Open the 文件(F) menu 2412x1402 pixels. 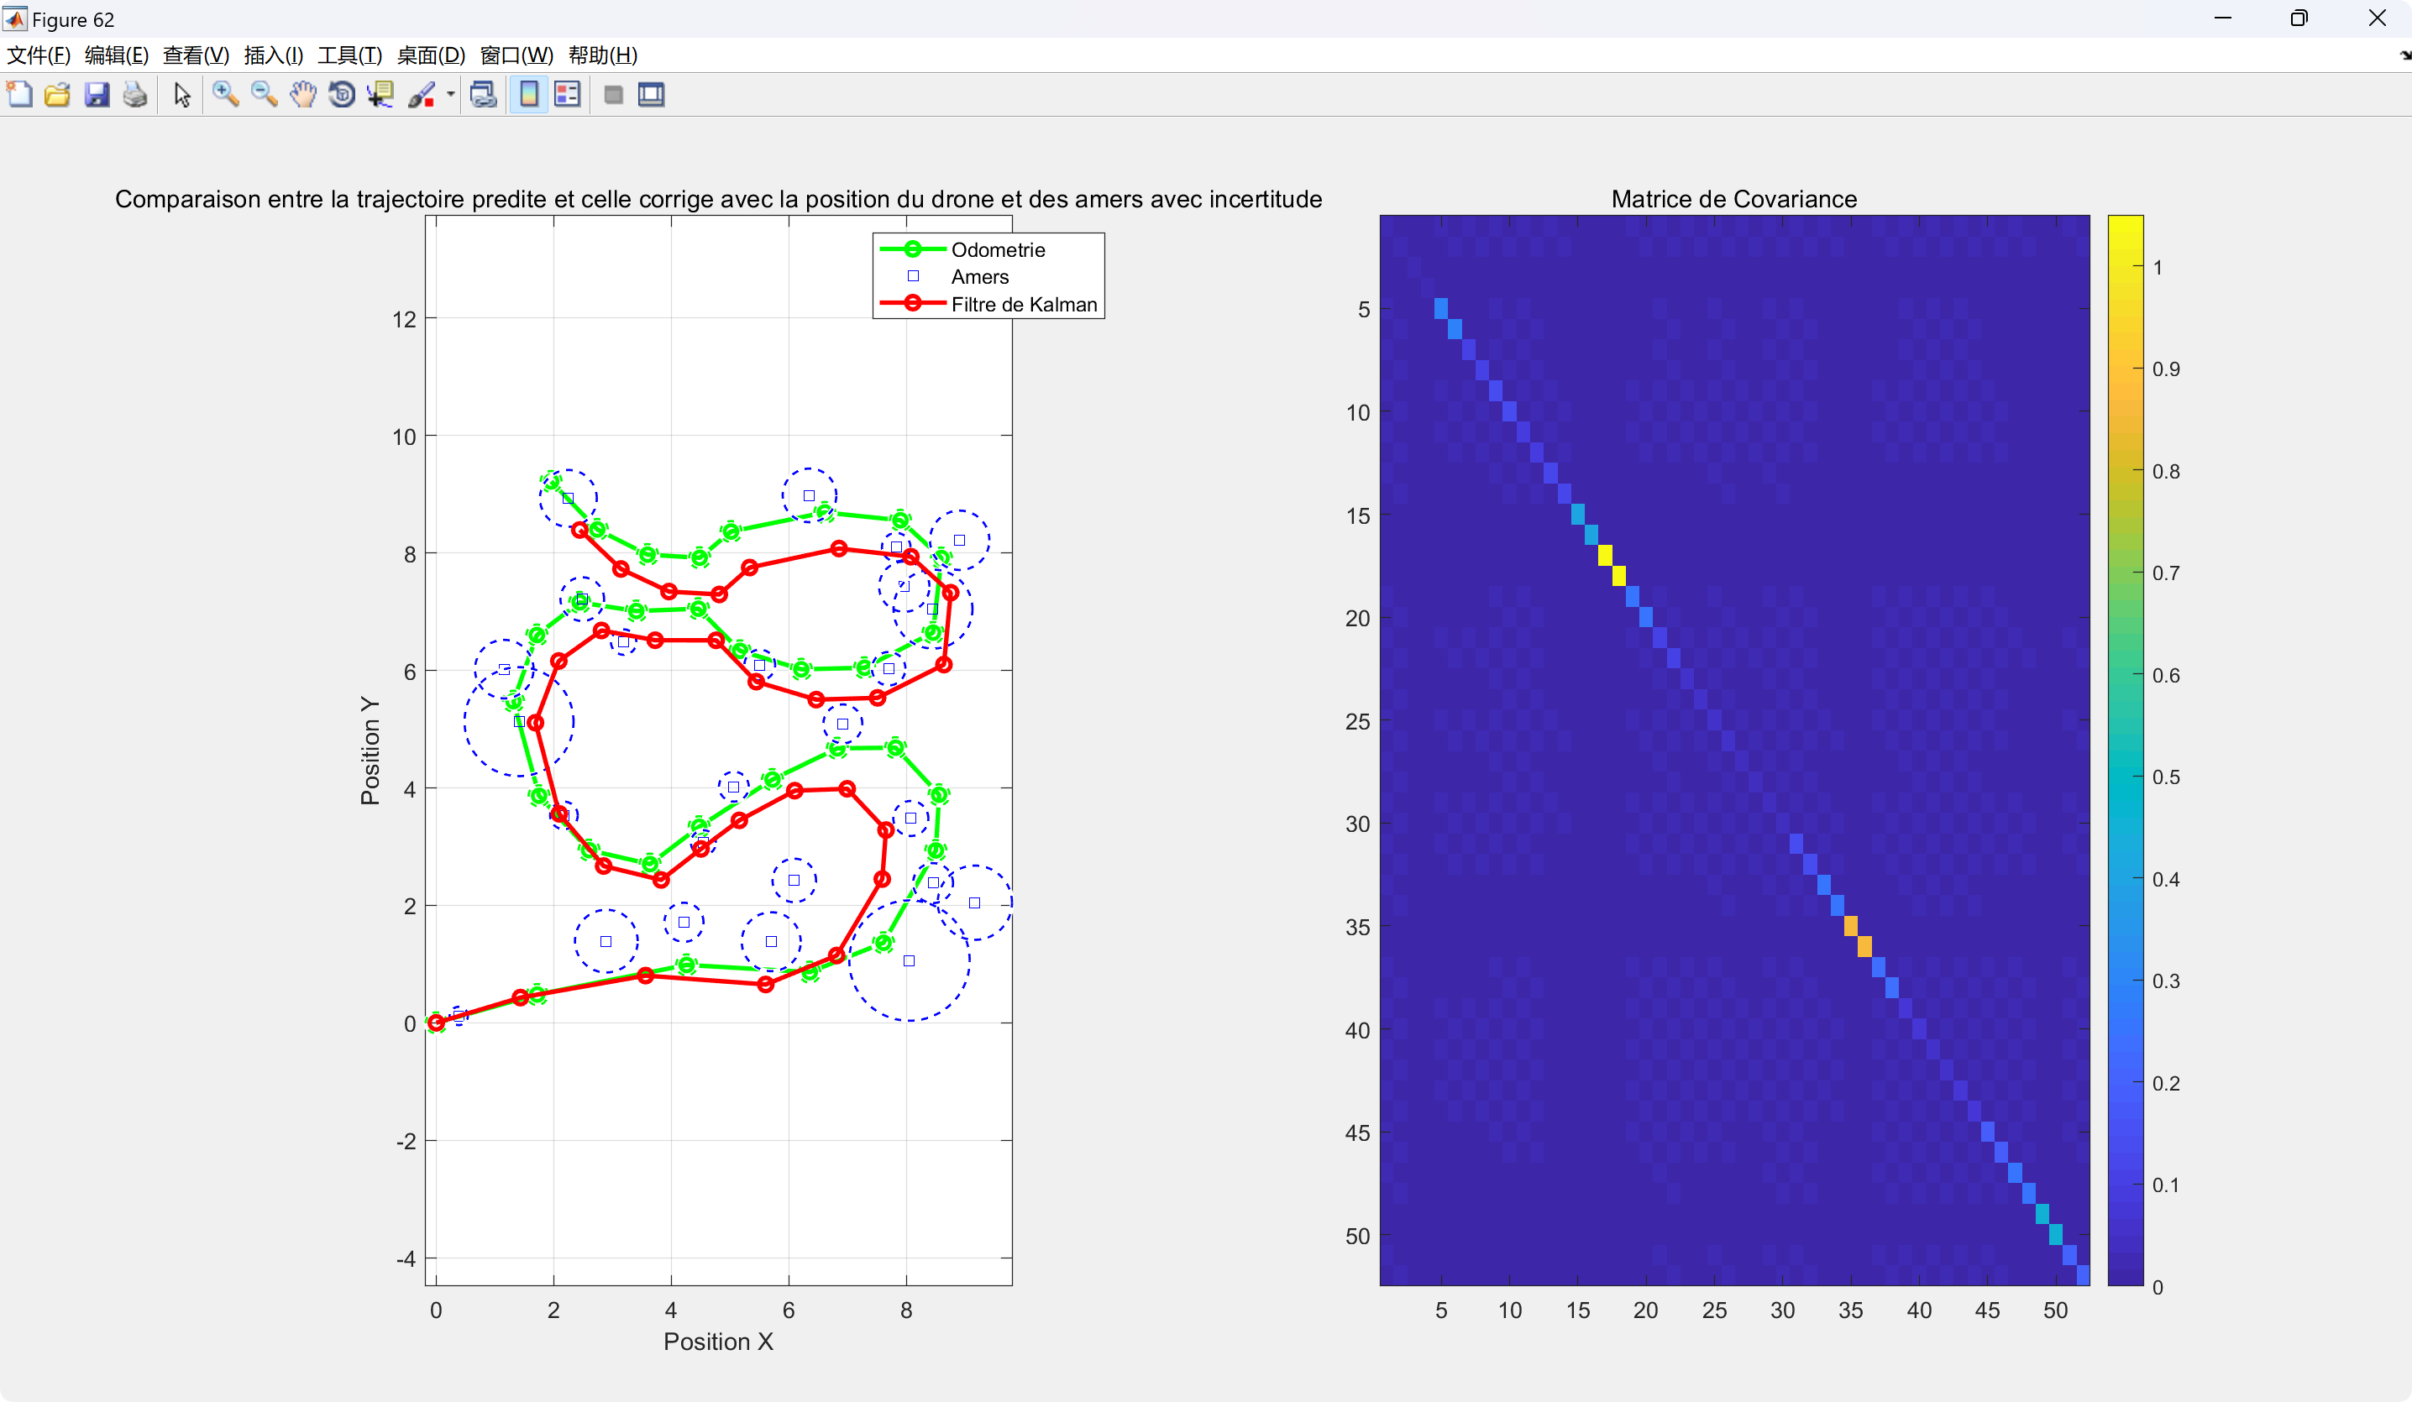pos(39,55)
